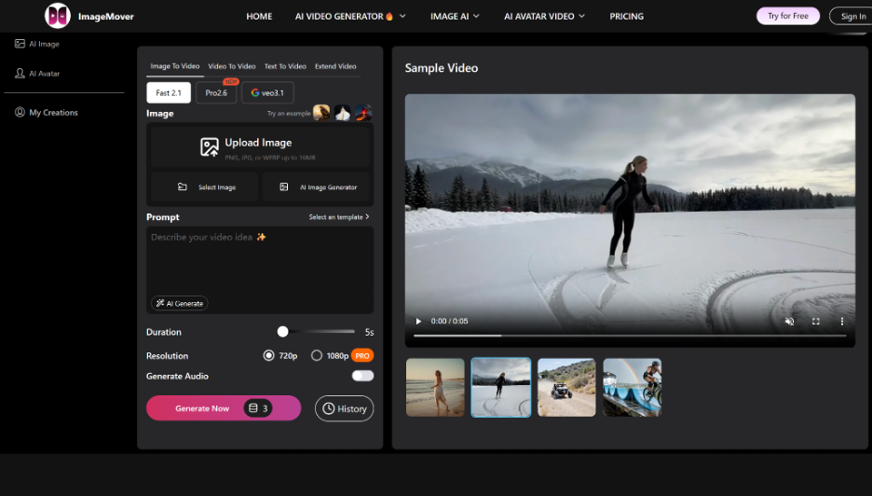Click the Upload Image icon
The height and width of the screenshot is (496, 872).
209,147
